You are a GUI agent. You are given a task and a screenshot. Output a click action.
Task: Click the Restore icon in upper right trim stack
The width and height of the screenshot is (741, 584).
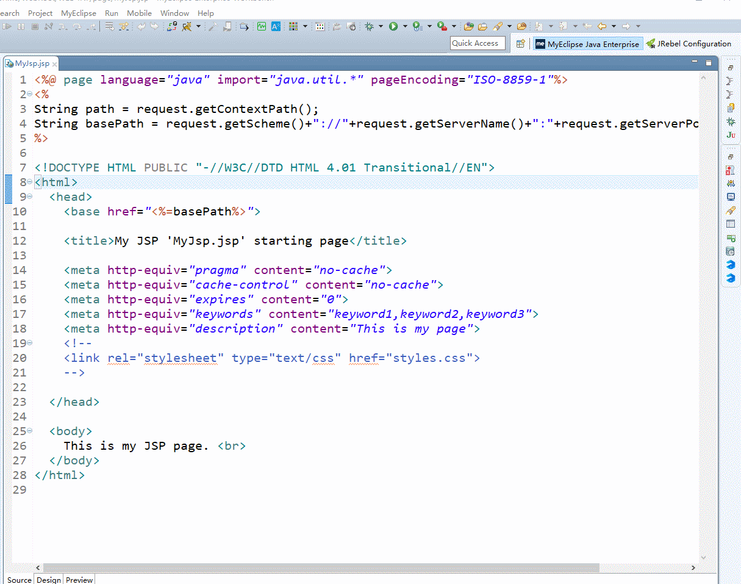pyautogui.click(x=731, y=68)
